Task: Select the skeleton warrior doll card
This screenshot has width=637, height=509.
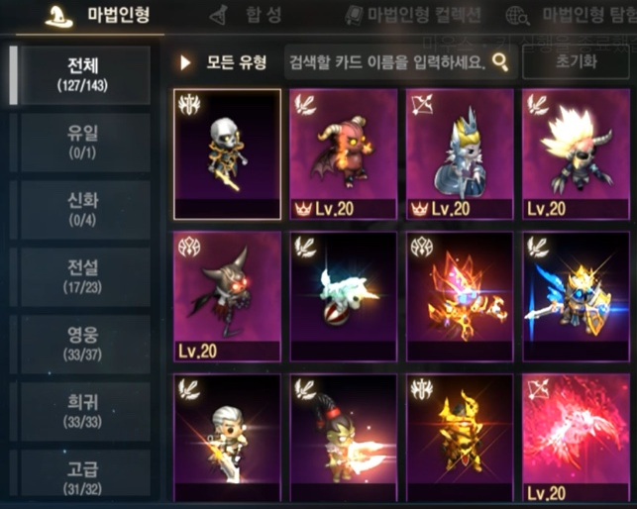Action: (x=227, y=154)
